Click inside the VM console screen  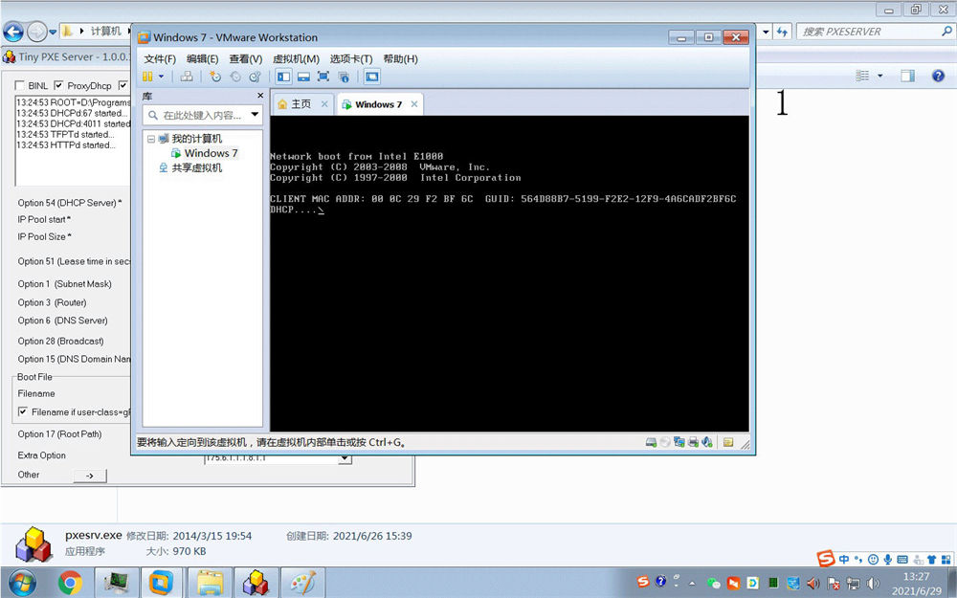[510, 274]
